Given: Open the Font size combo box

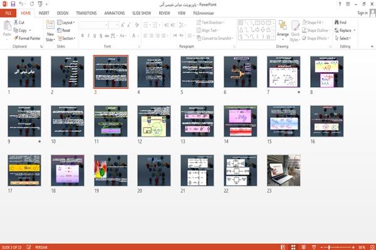Looking at the screenshot, I should pyautogui.click(x=113, y=25).
